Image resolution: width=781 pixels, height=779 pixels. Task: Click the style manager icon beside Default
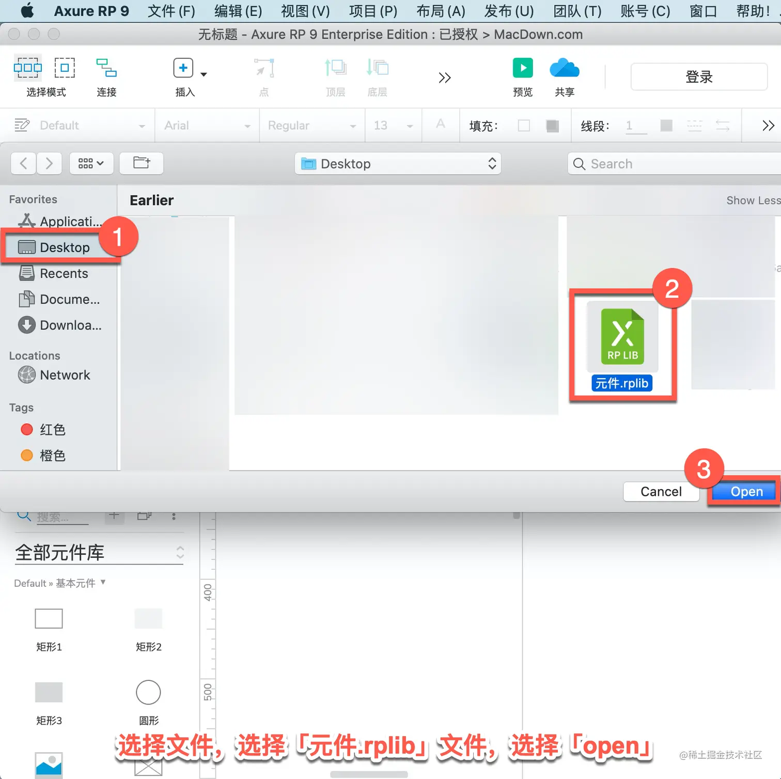[x=22, y=125]
